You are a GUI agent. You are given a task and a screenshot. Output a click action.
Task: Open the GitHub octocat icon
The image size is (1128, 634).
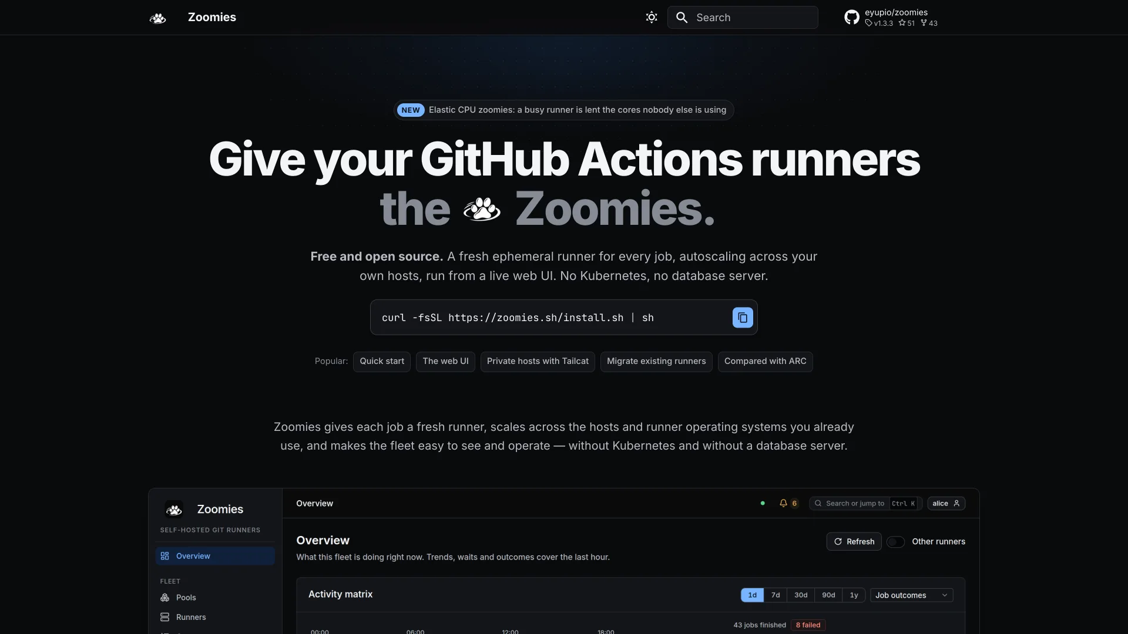(x=852, y=18)
